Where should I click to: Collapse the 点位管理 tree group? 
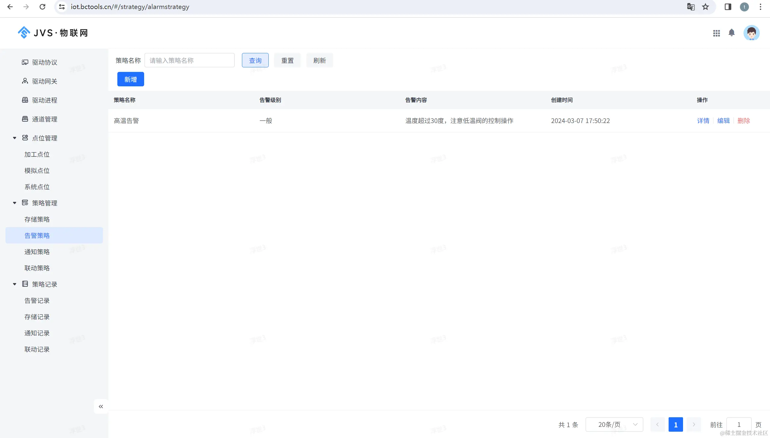point(14,138)
